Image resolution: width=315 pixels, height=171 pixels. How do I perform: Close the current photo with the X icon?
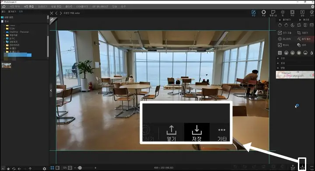click(x=52, y=13)
